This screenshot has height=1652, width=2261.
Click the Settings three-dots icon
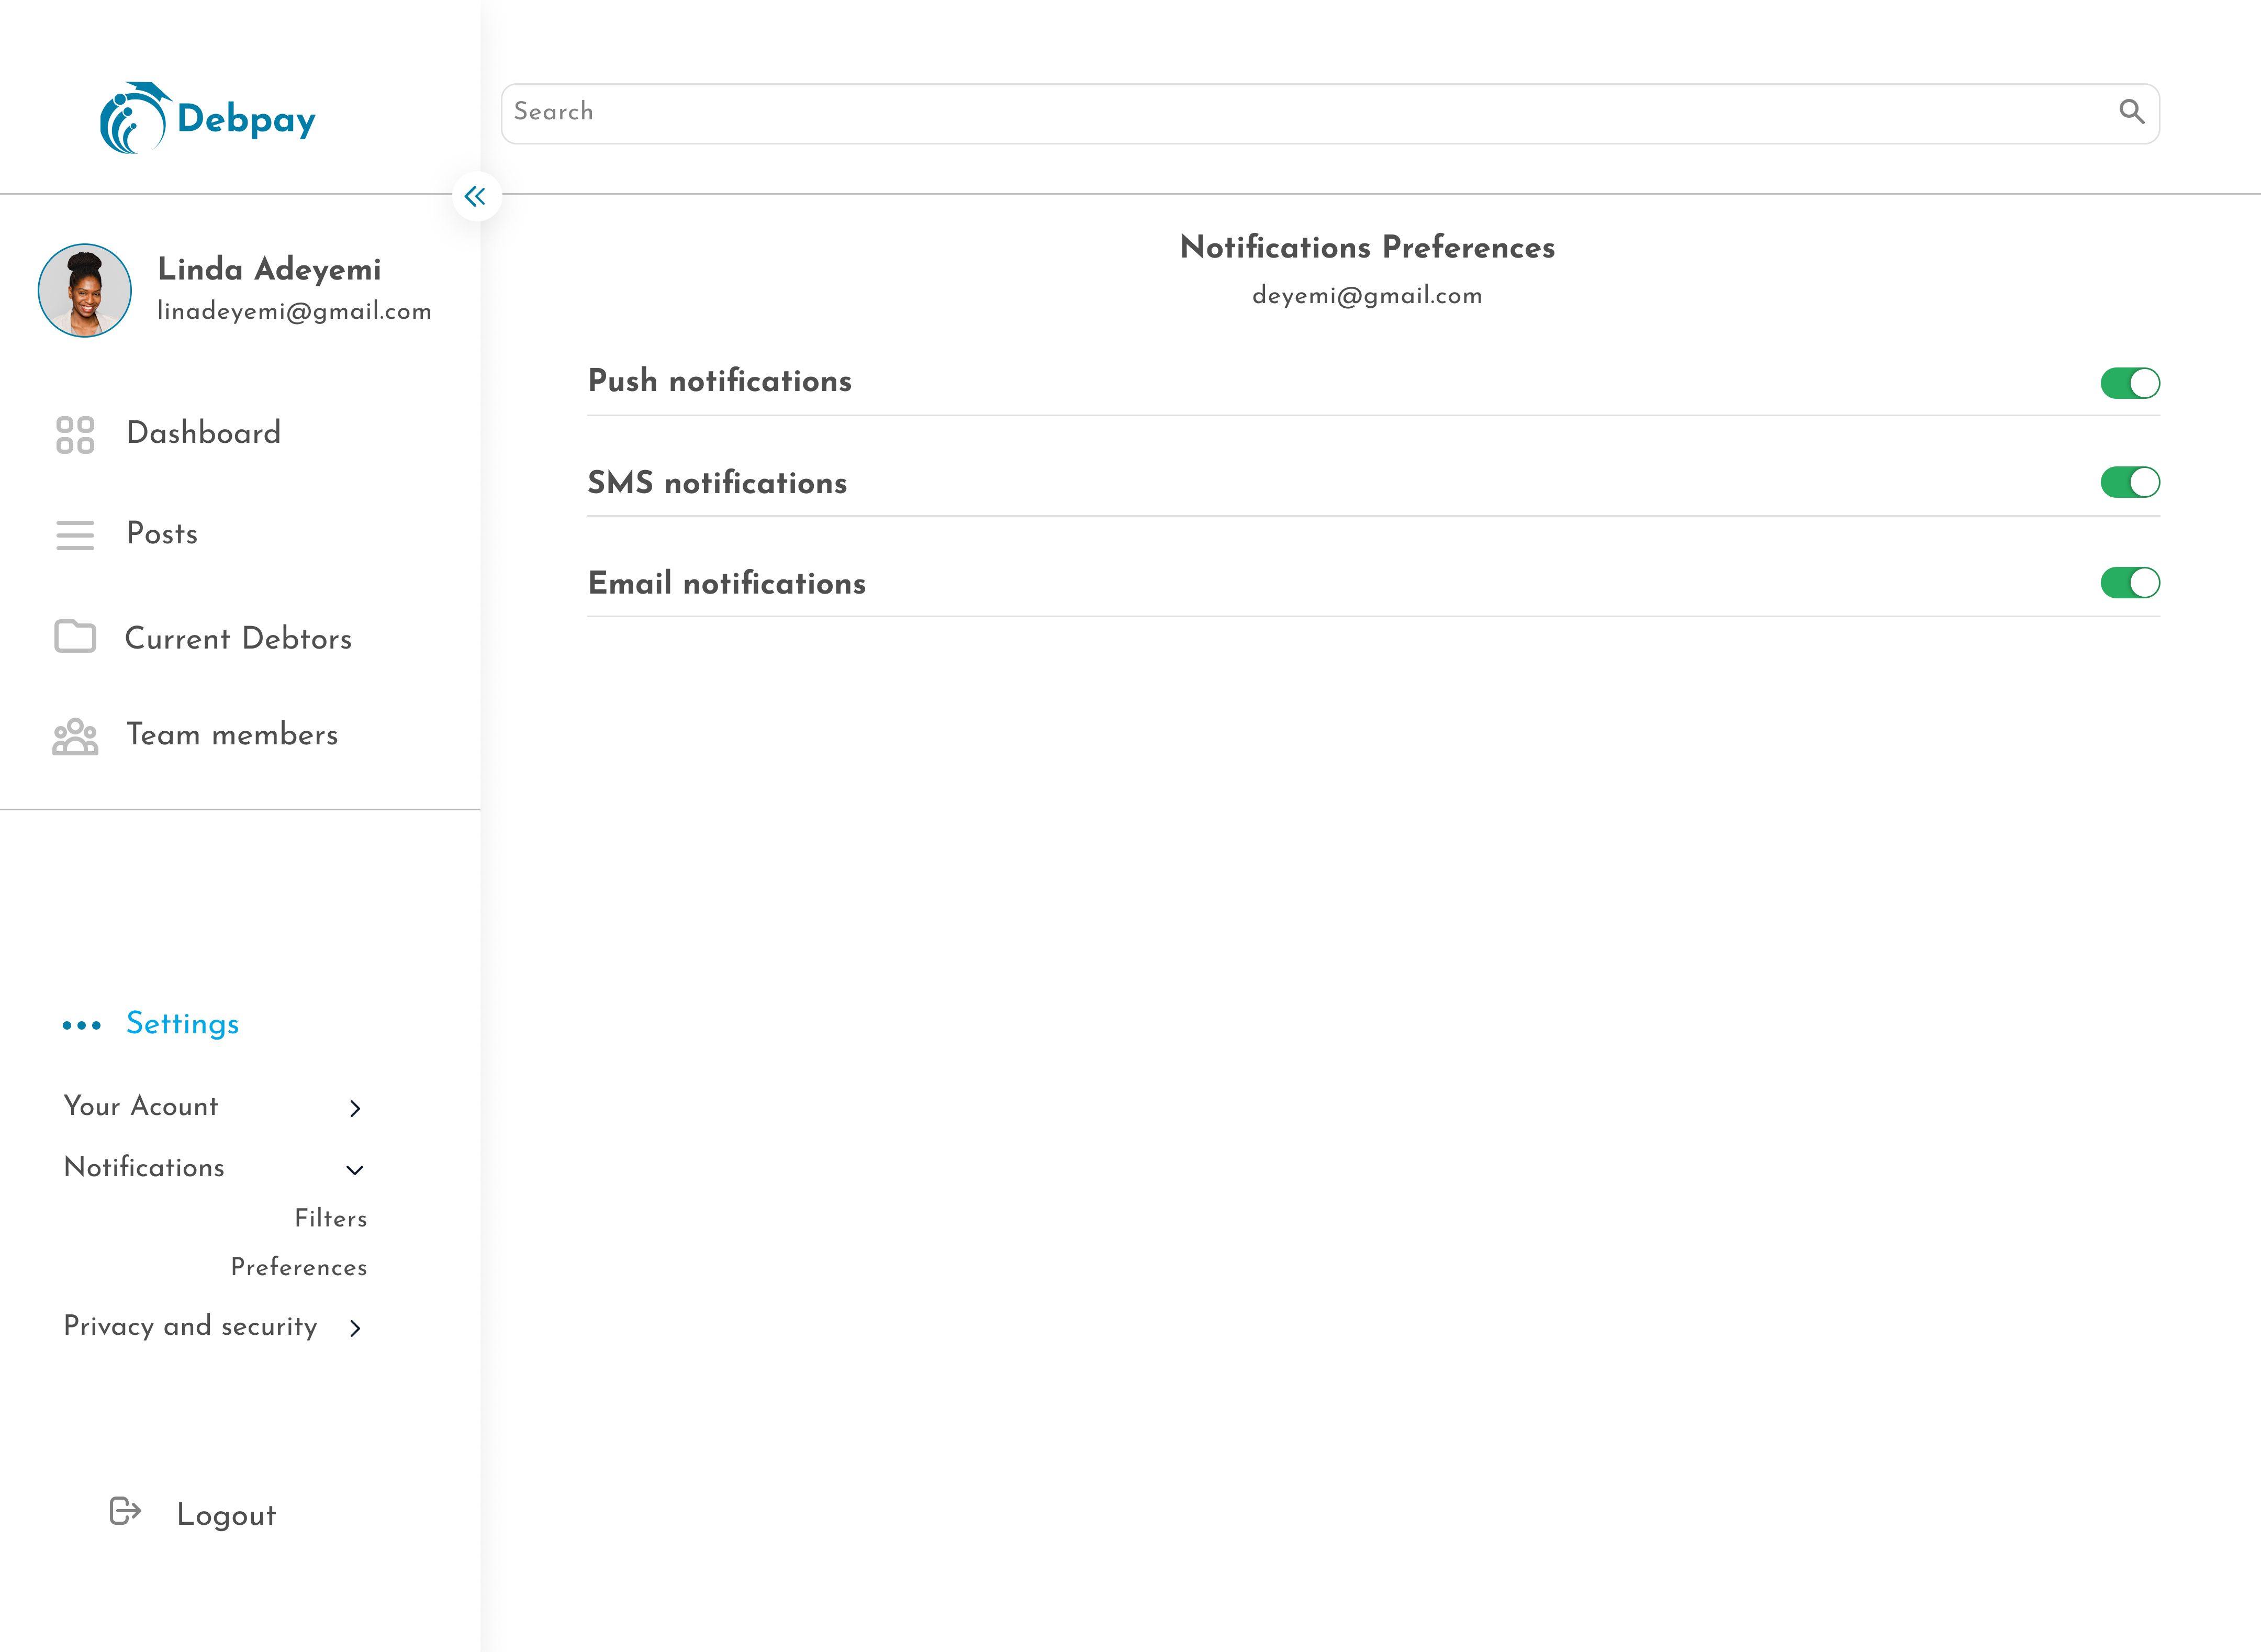(x=82, y=1025)
